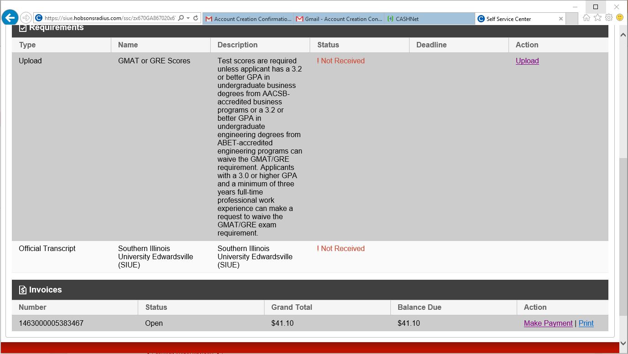Click the Make Payment link
The image size is (628, 354).
coord(548,323)
